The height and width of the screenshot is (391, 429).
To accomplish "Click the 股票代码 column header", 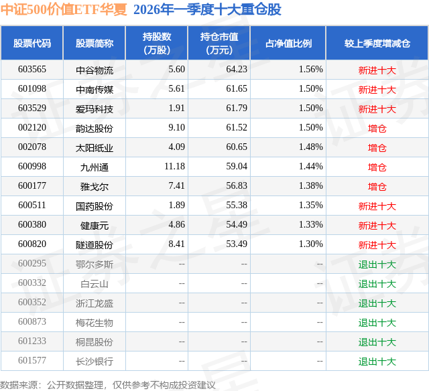I will click(x=32, y=43).
